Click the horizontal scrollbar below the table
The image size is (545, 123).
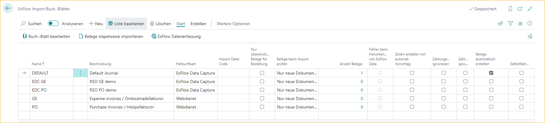(276, 121)
